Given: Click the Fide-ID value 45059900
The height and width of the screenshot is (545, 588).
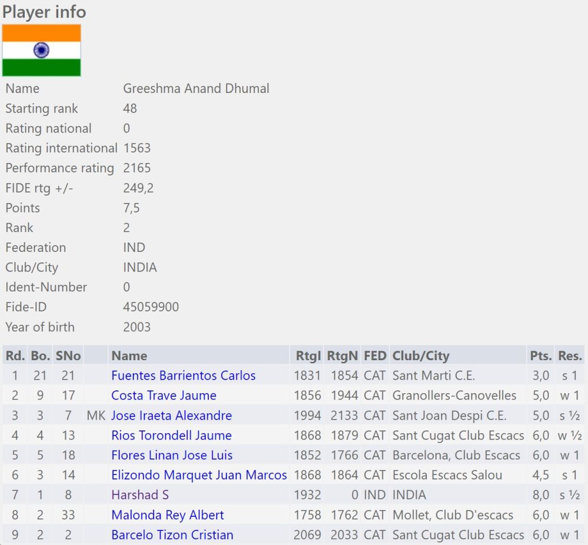Looking at the screenshot, I should point(151,307).
